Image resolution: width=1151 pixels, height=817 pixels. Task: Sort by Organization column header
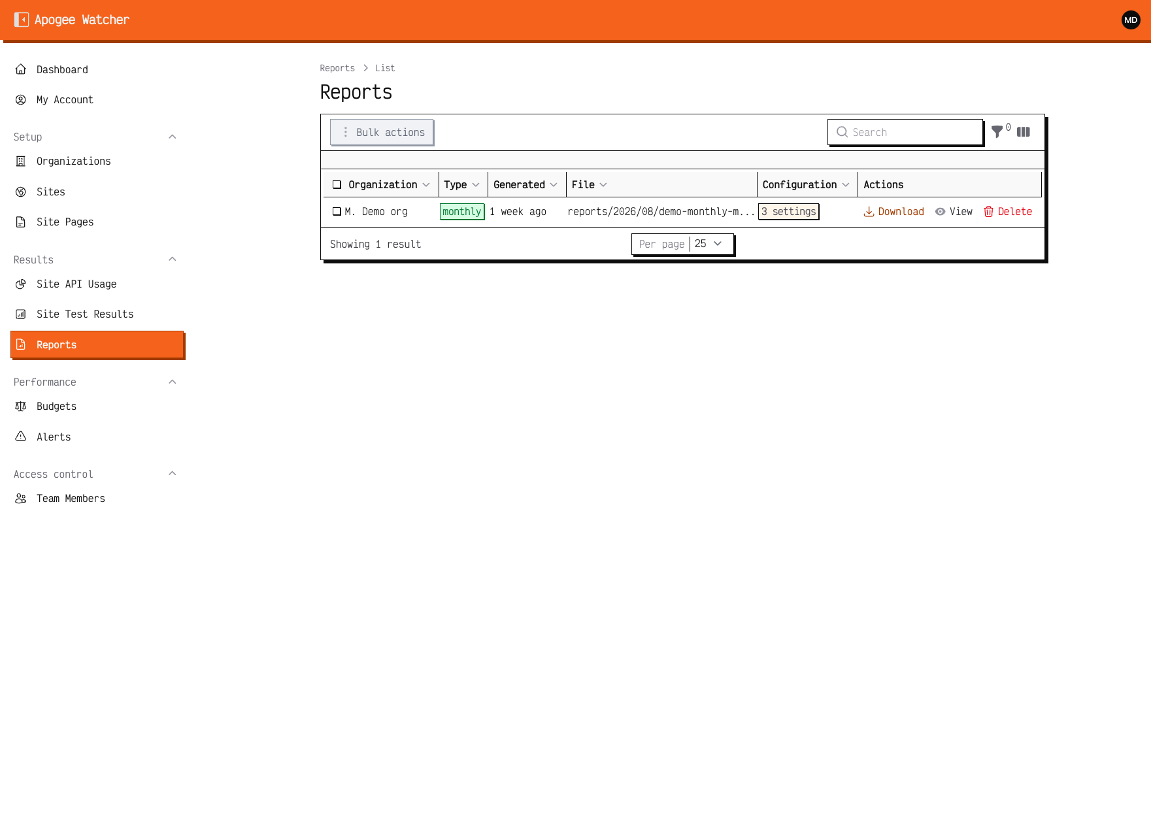(389, 185)
